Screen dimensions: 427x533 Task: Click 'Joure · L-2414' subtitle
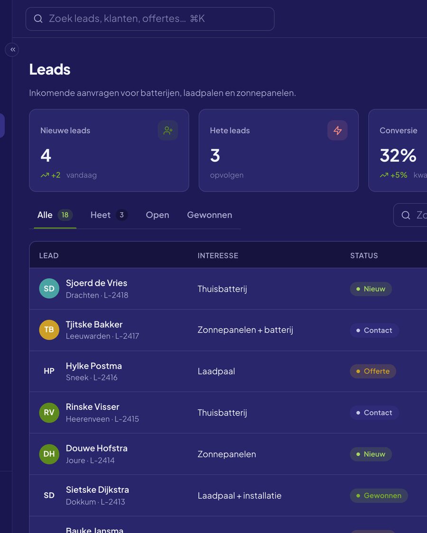click(90, 460)
